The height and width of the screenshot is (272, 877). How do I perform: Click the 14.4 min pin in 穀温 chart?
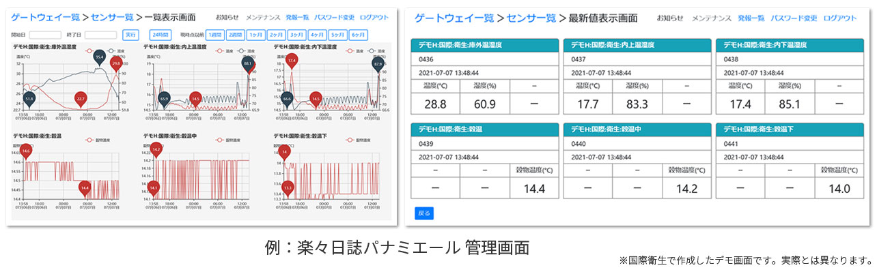(x=85, y=187)
